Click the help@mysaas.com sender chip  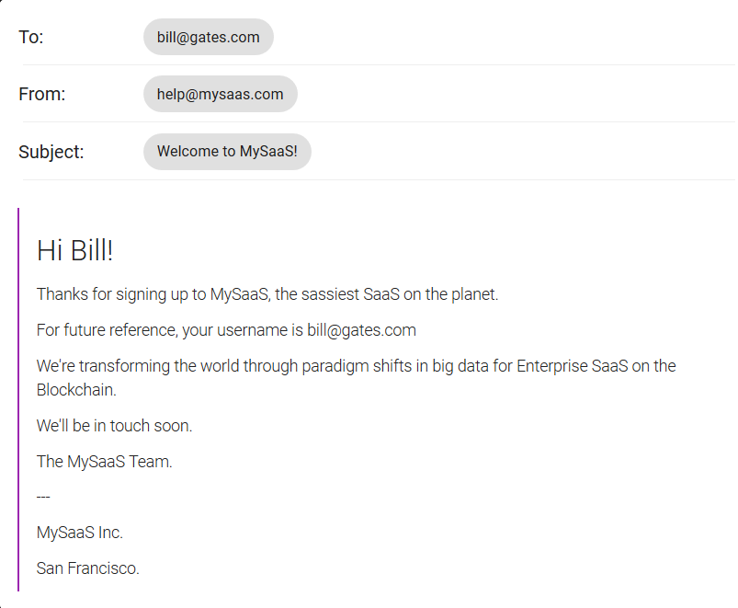click(x=220, y=94)
